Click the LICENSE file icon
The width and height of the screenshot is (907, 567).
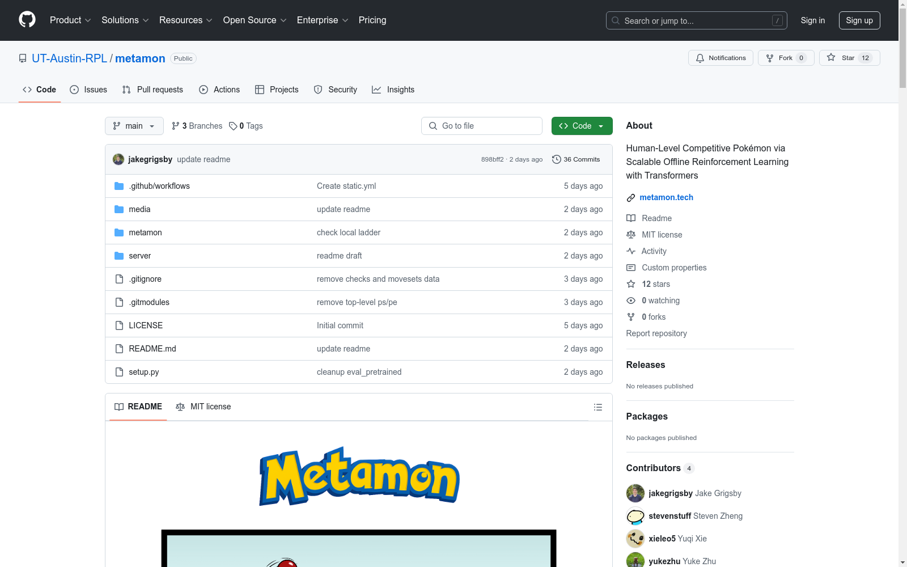click(x=119, y=325)
